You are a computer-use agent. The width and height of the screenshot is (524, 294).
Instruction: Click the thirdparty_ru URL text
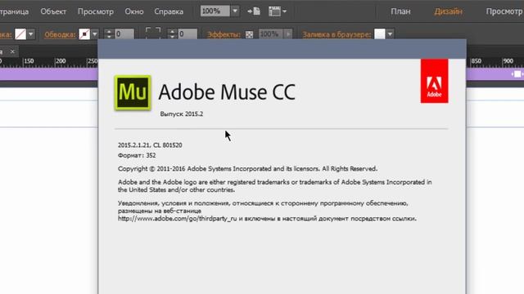click(177, 219)
